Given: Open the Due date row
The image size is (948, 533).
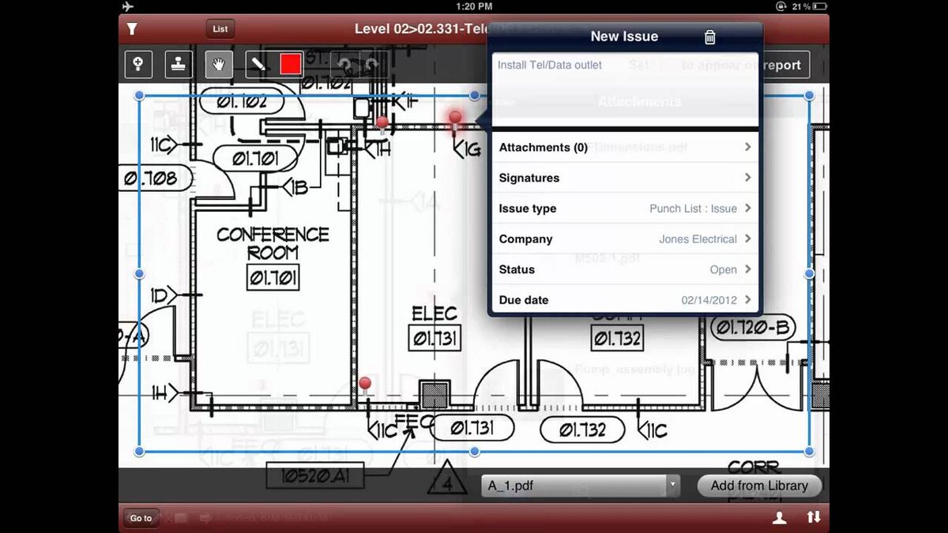Looking at the screenshot, I should [x=625, y=300].
